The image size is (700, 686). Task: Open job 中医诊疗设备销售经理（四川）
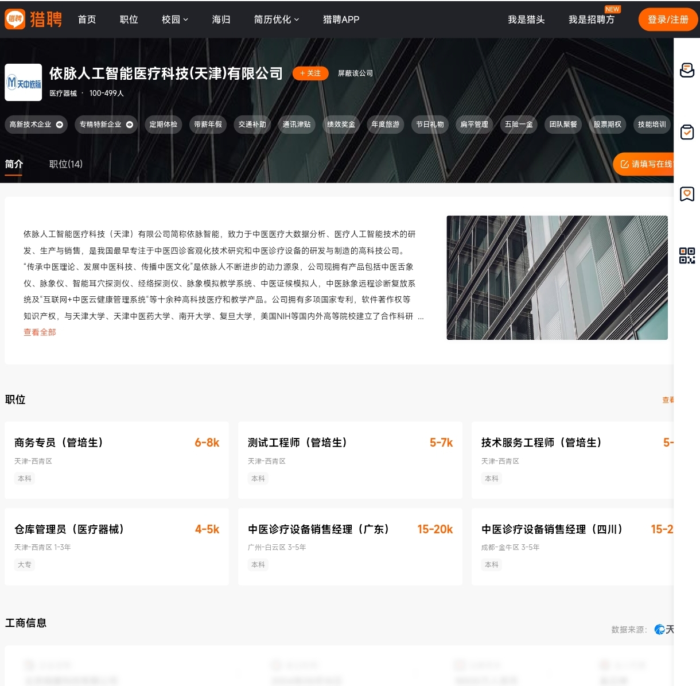[x=552, y=529]
